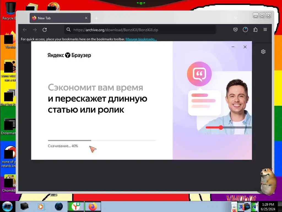The width and height of the screenshot is (282, 212).
Task: Reload the current page in Firefox
Action: [45, 30]
